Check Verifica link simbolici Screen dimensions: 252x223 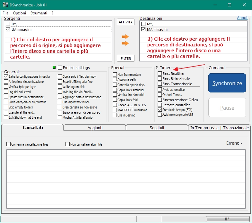(115, 95)
